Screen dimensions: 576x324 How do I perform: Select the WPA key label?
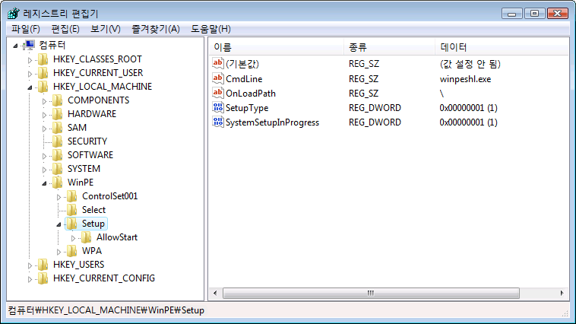pyautogui.click(x=92, y=251)
